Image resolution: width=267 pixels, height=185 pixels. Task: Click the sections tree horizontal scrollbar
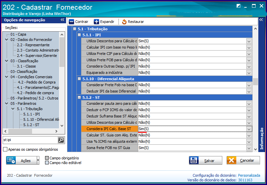click(31, 131)
